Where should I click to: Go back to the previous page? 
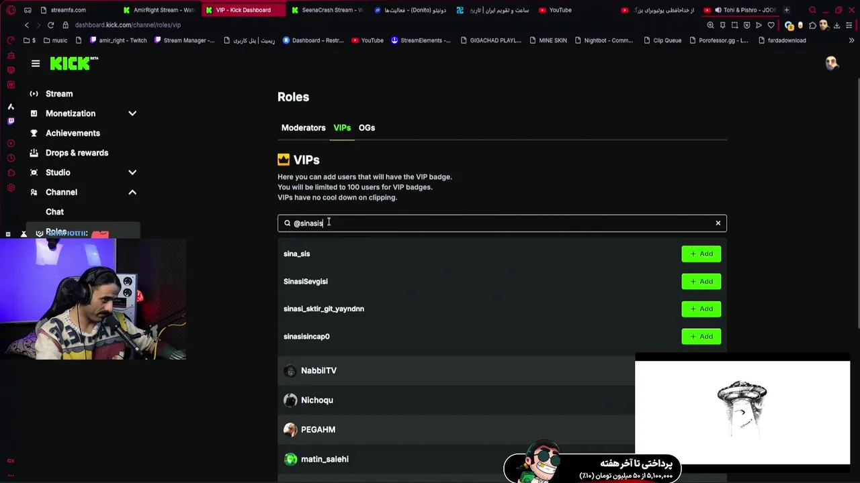point(27,25)
